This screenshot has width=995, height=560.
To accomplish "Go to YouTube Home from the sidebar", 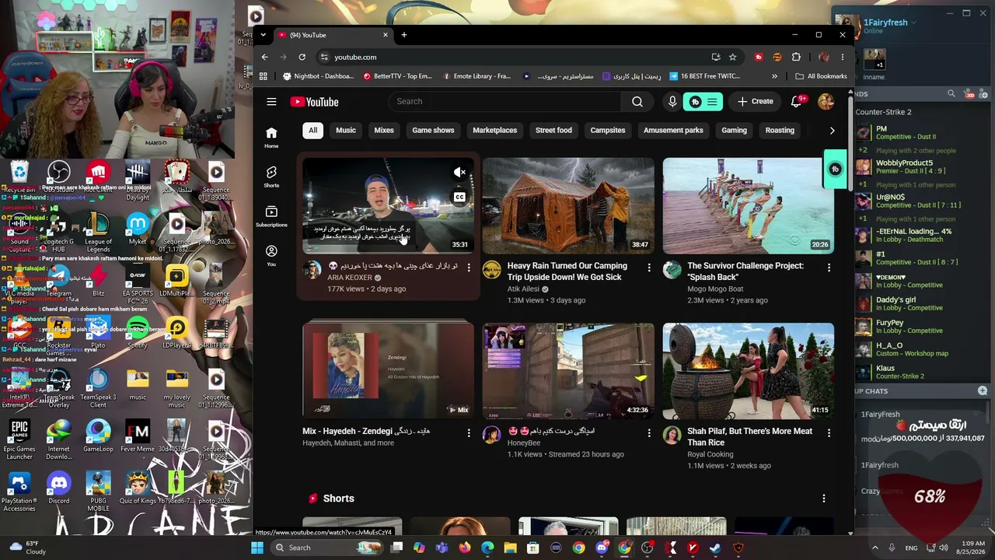I will click(271, 137).
